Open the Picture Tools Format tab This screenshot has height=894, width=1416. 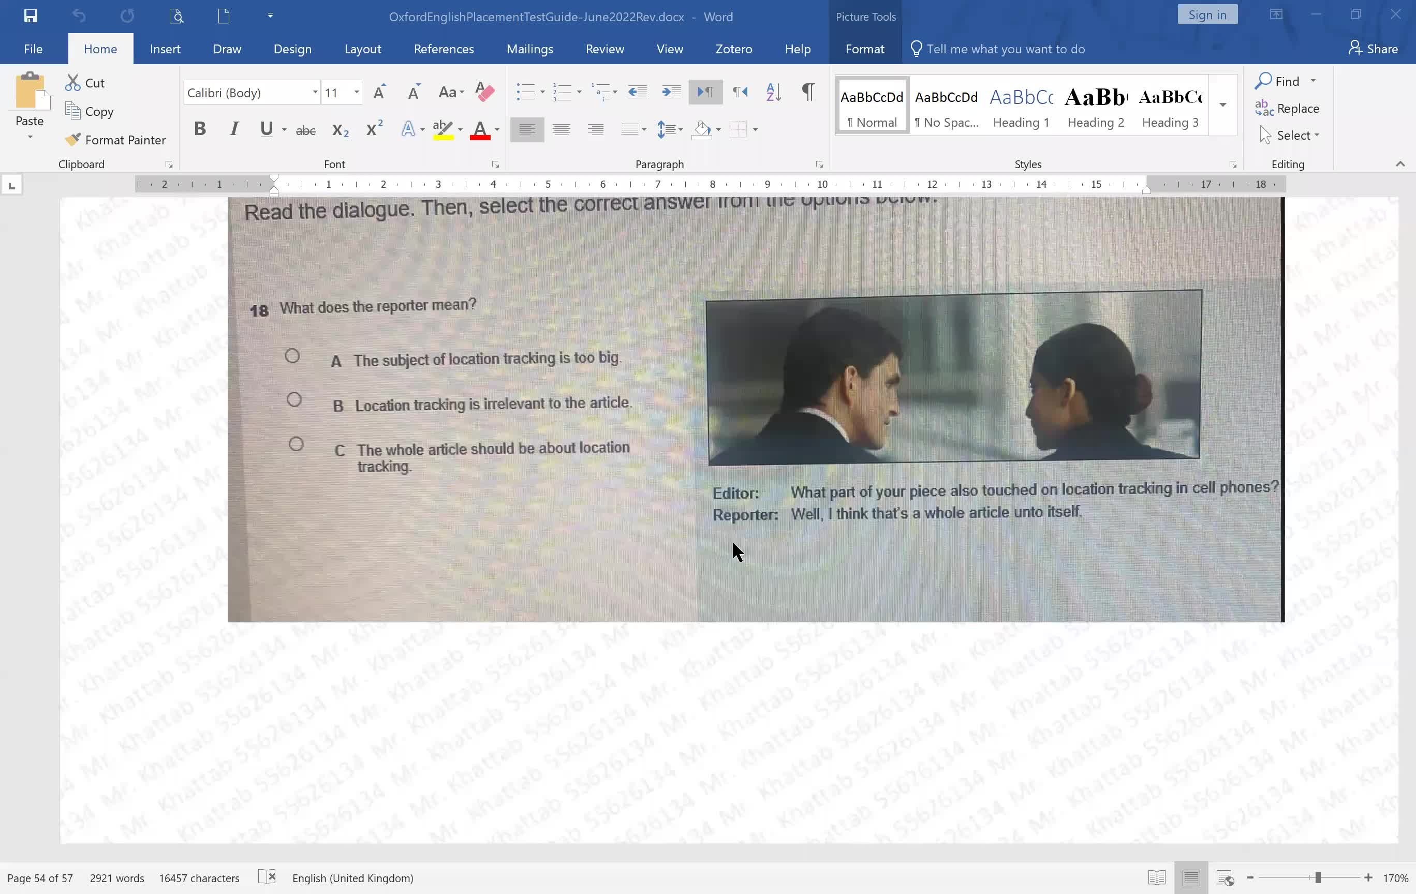pos(864,49)
